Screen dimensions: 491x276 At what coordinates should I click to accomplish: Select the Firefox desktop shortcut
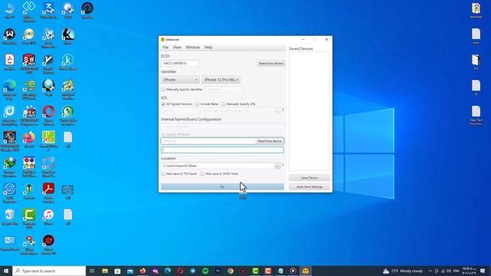click(x=29, y=140)
